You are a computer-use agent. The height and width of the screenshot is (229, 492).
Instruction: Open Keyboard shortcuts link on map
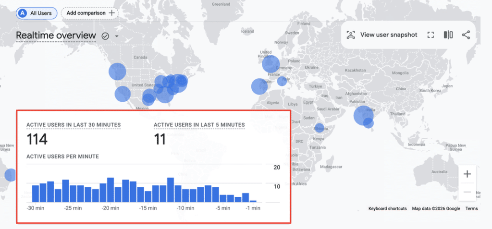coord(388,209)
